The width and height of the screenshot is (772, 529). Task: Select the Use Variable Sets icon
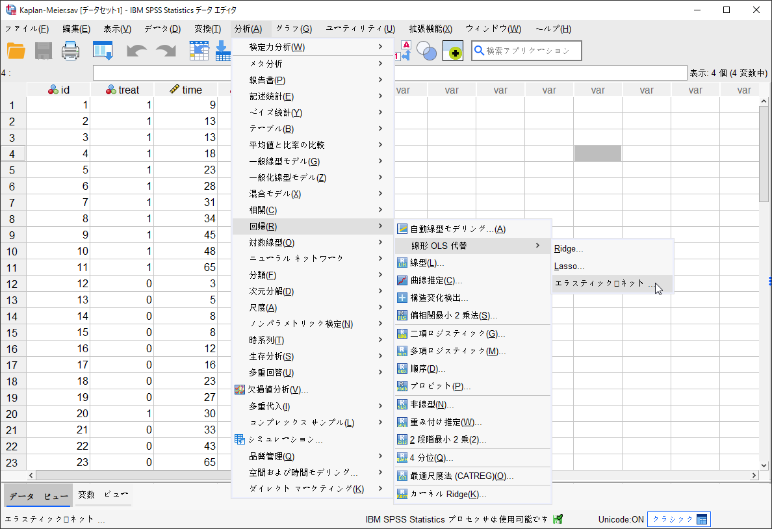point(428,50)
